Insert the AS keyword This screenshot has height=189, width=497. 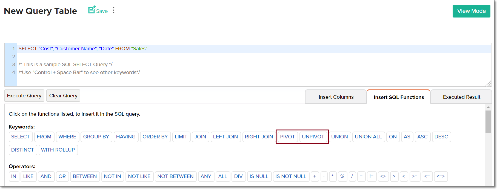407,137
